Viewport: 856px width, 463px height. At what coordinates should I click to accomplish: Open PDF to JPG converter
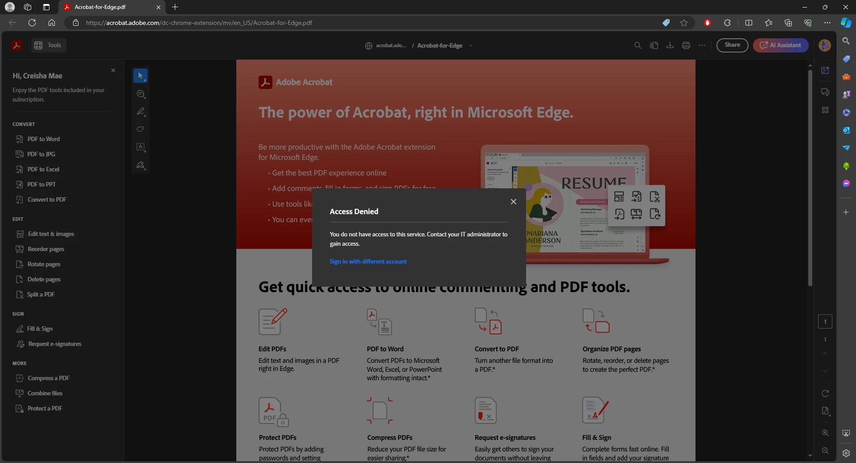click(x=35, y=154)
